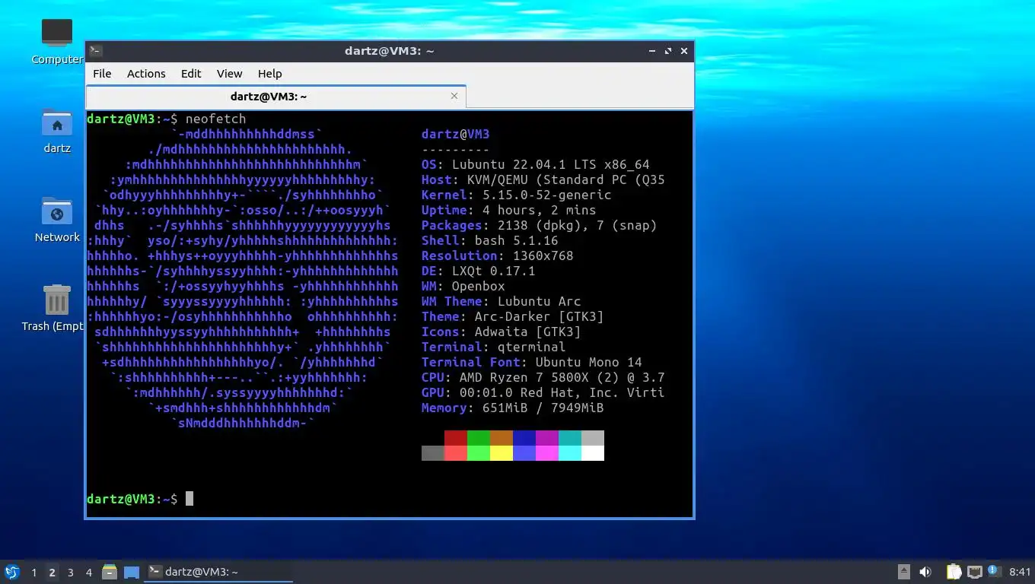1035x584 pixels.
Task: Click the 'Resolution: 1360x768' line
Action: pos(498,255)
